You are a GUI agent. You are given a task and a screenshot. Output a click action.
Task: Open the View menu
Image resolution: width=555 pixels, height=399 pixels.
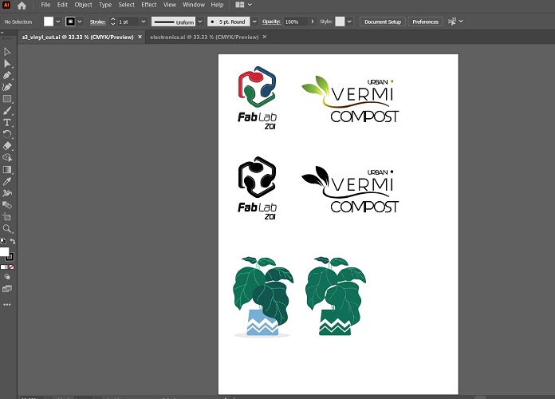(170, 5)
